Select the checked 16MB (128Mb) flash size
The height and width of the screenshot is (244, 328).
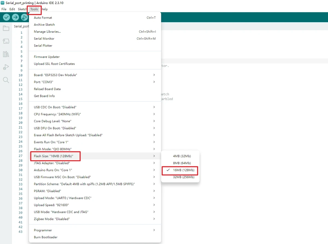point(180,170)
